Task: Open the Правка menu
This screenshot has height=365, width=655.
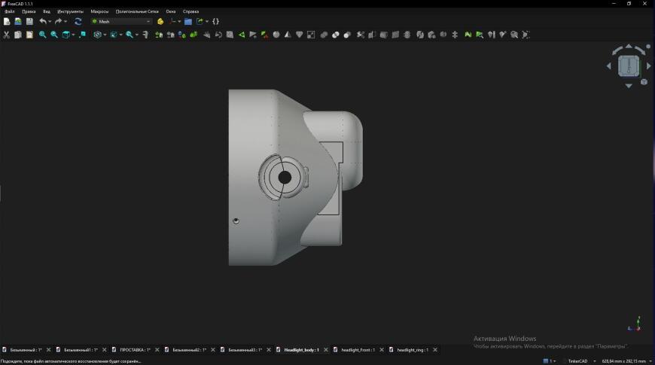Action: 29,11
